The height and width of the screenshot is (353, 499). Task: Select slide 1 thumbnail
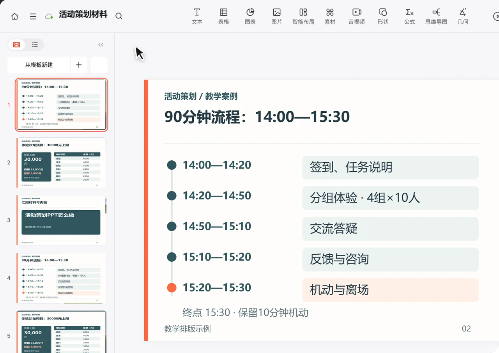62,105
